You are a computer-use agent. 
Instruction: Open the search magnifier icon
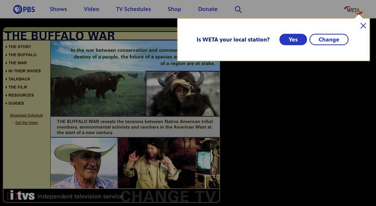click(x=238, y=9)
